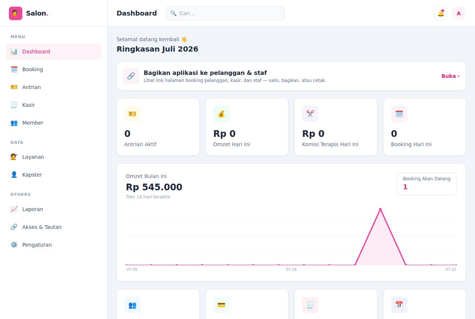Click the Kapster person icon in sidebar
475x319 pixels.
point(14,175)
